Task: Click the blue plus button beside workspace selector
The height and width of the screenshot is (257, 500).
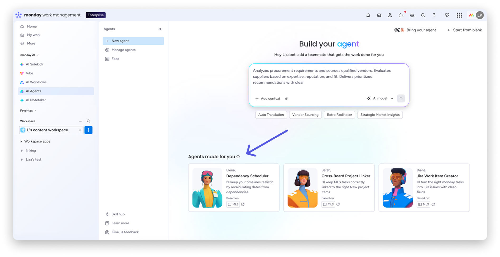Action: tap(88, 130)
